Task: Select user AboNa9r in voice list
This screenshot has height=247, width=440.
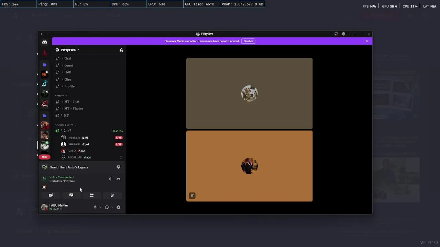Action: [x=74, y=138]
